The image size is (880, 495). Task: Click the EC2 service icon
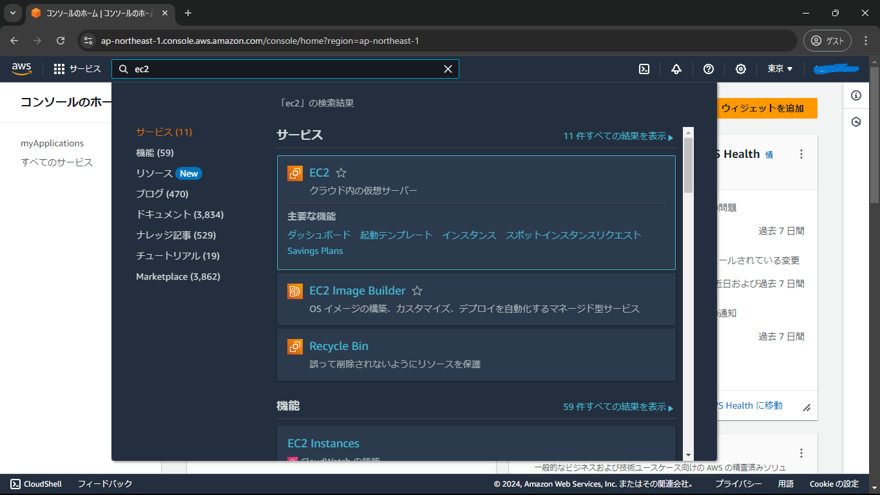[295, 173]
